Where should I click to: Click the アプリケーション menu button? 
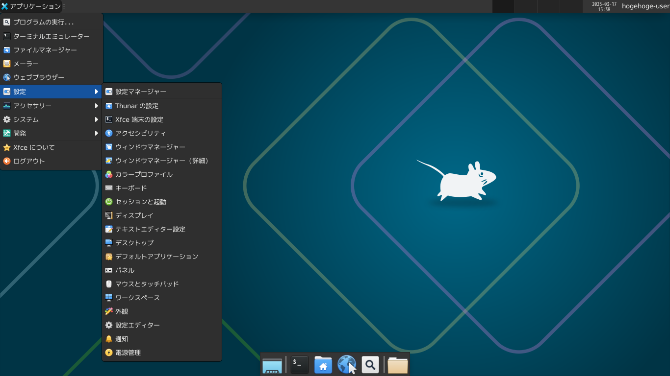point(33,6)
